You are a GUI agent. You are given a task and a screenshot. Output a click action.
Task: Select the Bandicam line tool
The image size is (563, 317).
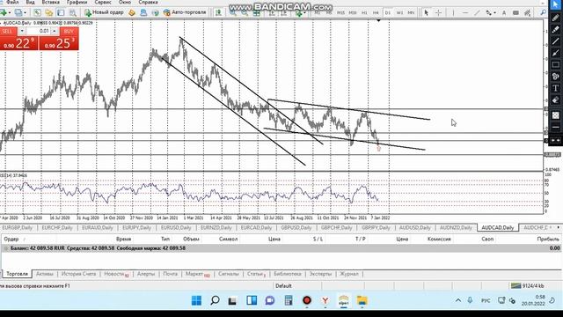click(555, 41)
